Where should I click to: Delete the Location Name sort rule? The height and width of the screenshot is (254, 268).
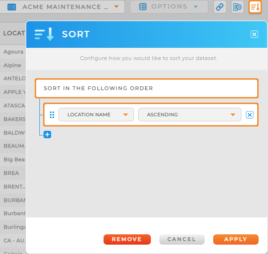250,115
